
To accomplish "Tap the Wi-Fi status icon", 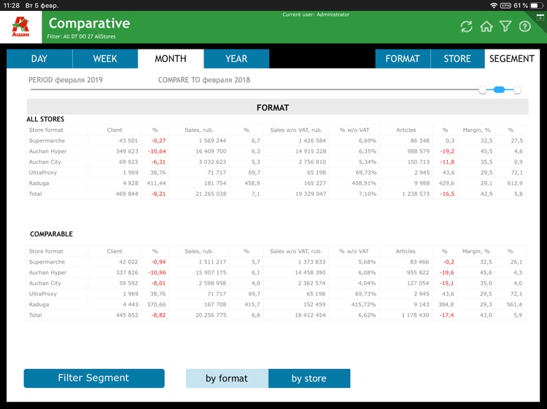I will [x=493, y=6].
